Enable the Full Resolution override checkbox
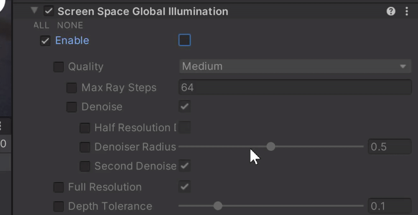The width and height of the screenshot is (418, 215). coord(59,187)
